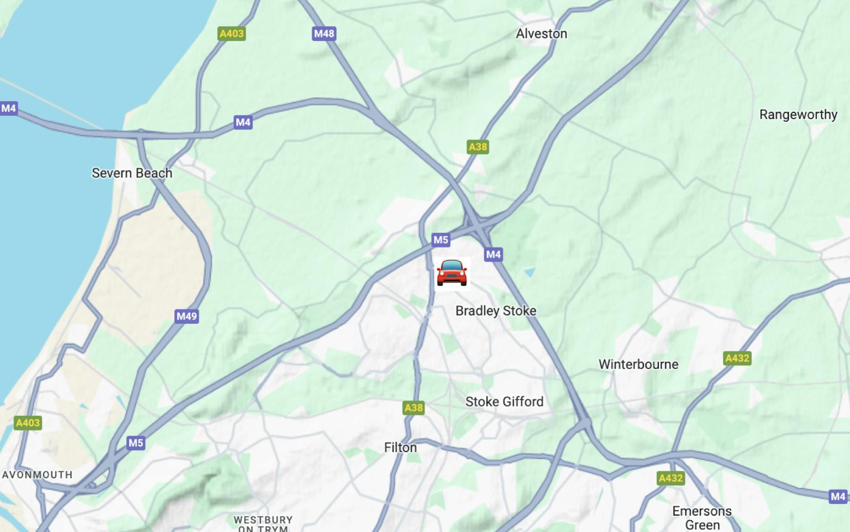
Task: Click the M5 shield near Avonmouth
Action: [x=135, y=443]
